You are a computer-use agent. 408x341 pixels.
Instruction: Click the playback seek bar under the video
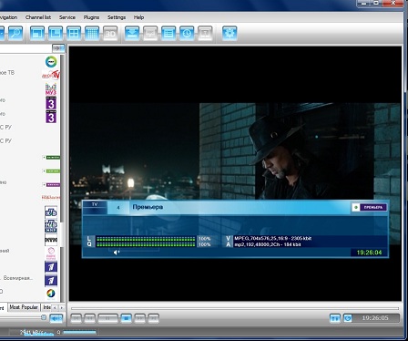(x=235, y=308)
